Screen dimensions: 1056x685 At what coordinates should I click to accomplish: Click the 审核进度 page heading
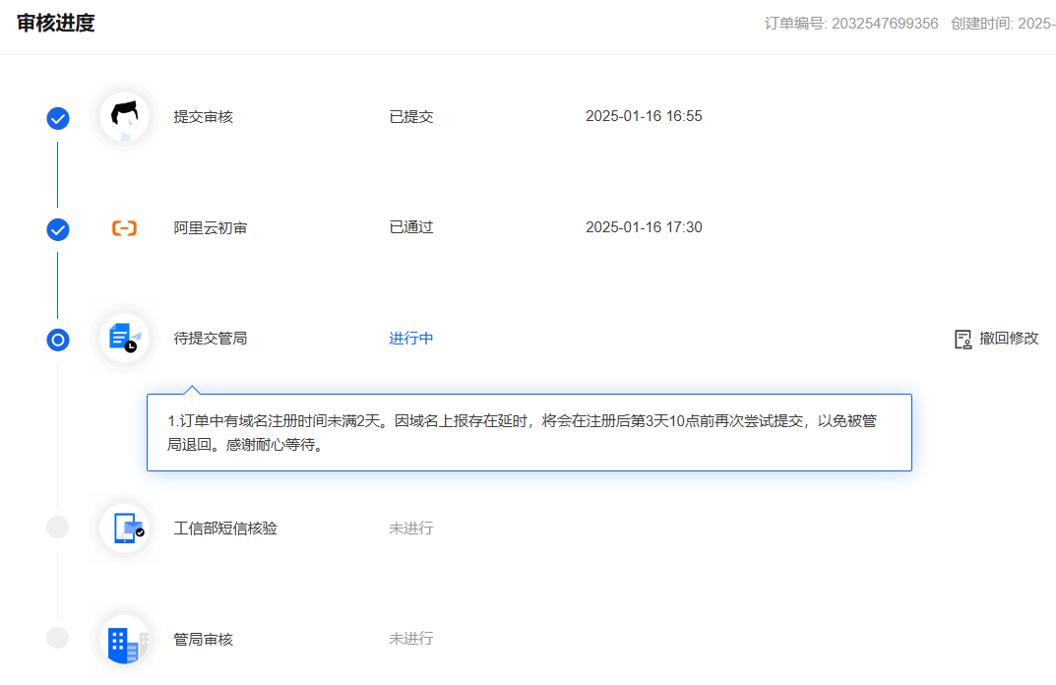[56, 24]
